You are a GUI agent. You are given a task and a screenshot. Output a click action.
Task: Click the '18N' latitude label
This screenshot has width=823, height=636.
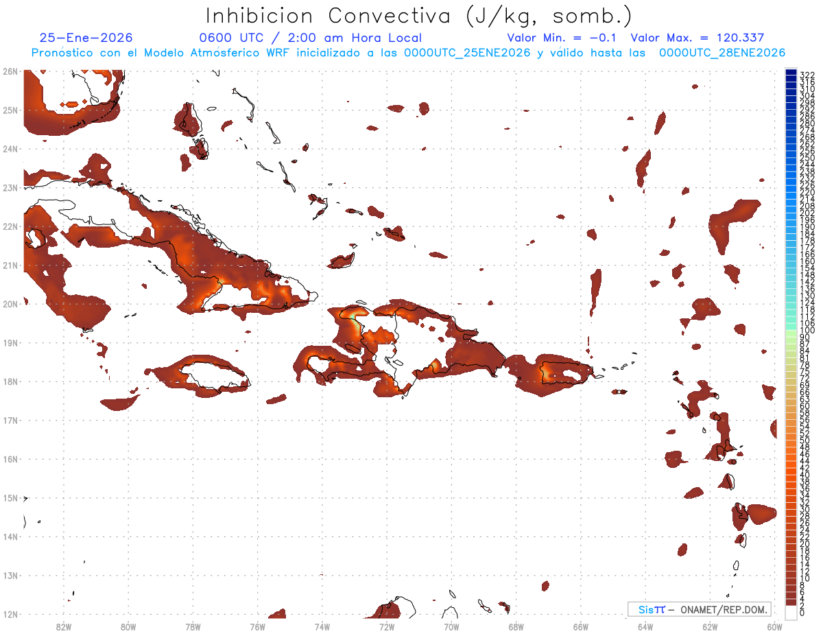pos(10,381)
